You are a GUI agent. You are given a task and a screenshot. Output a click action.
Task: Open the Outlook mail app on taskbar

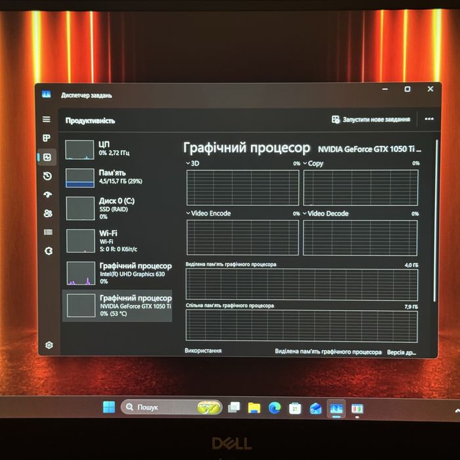point(315,408)
